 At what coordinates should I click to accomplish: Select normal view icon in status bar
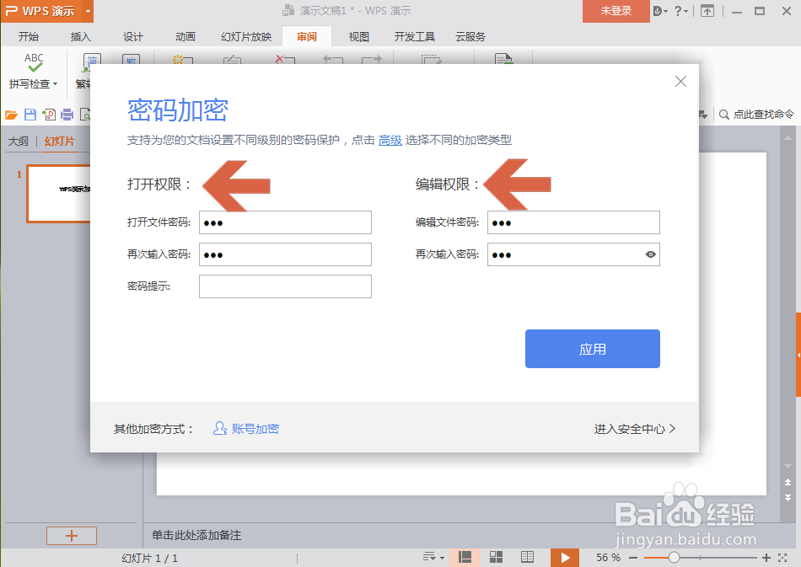pos(464,557)
